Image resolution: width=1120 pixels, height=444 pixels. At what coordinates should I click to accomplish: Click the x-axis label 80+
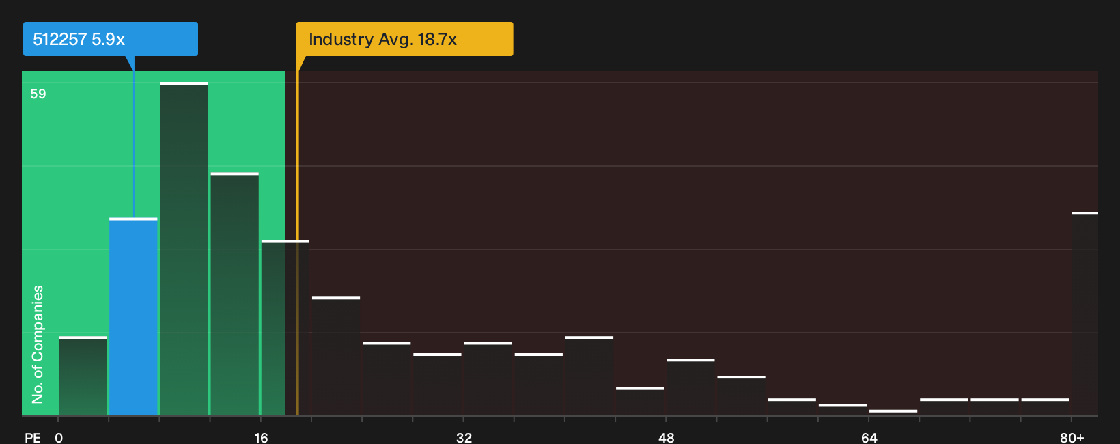click(1072, 437)
